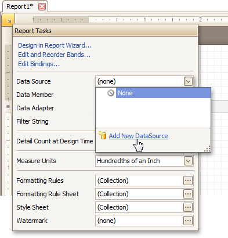Viewport: 228px width, 238px height.
Task: Expand the Measure Units dropdown arrow
Action: [x=188, y=161]
